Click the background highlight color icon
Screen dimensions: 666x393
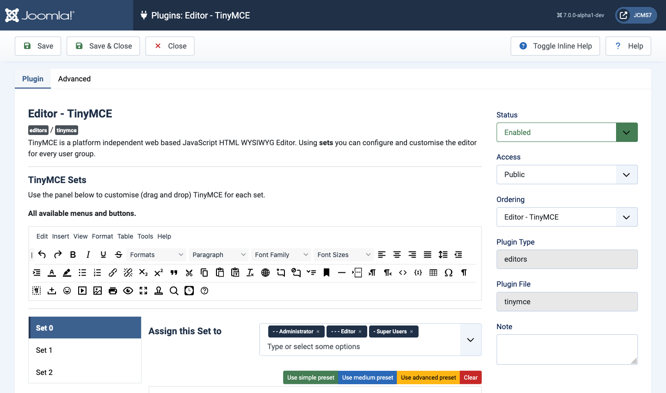(x=67, y=272)
